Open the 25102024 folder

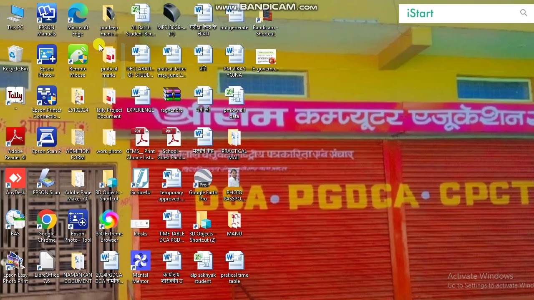(x=78, y=100)
